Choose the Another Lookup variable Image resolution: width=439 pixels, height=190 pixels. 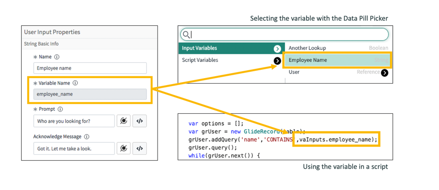338,48
